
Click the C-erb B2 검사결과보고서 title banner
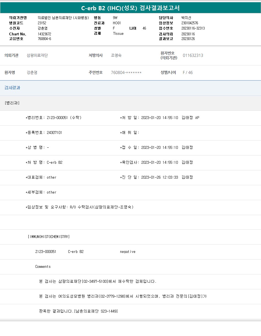point(130,8)
